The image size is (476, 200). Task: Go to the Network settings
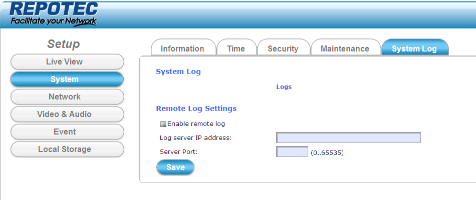67,97
